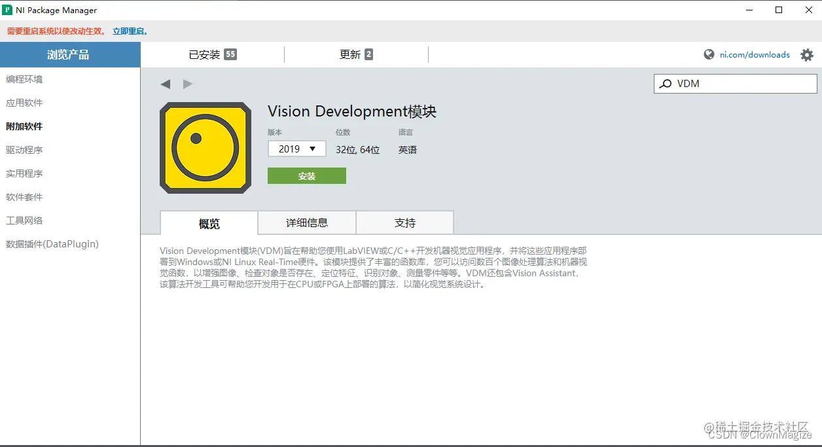Select 附加软件 category in sidebar
822x447 pixels.
pyautogui.click(x=24, y=126)
